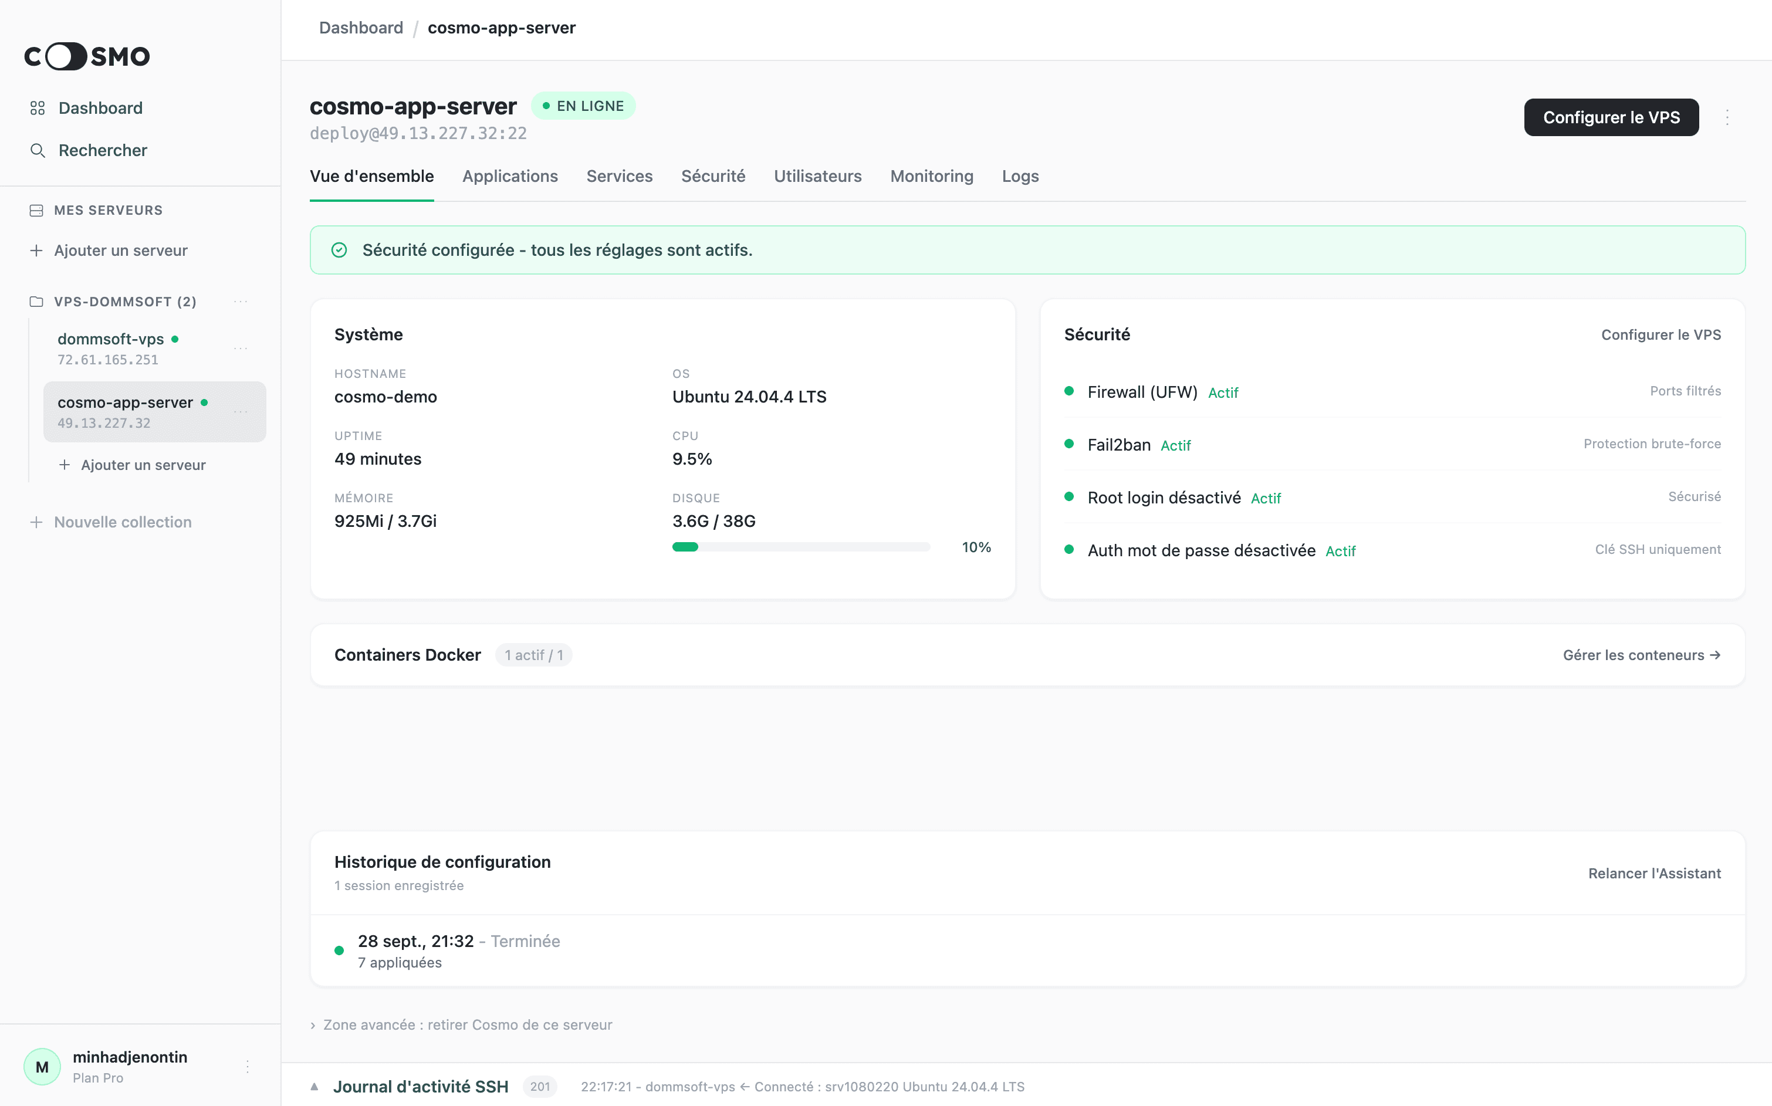The image size is (1772, 1106).
Task: Click Ajouter un serveur under VPS-DOMMSOFT
Action: click(x=133, y=465)
